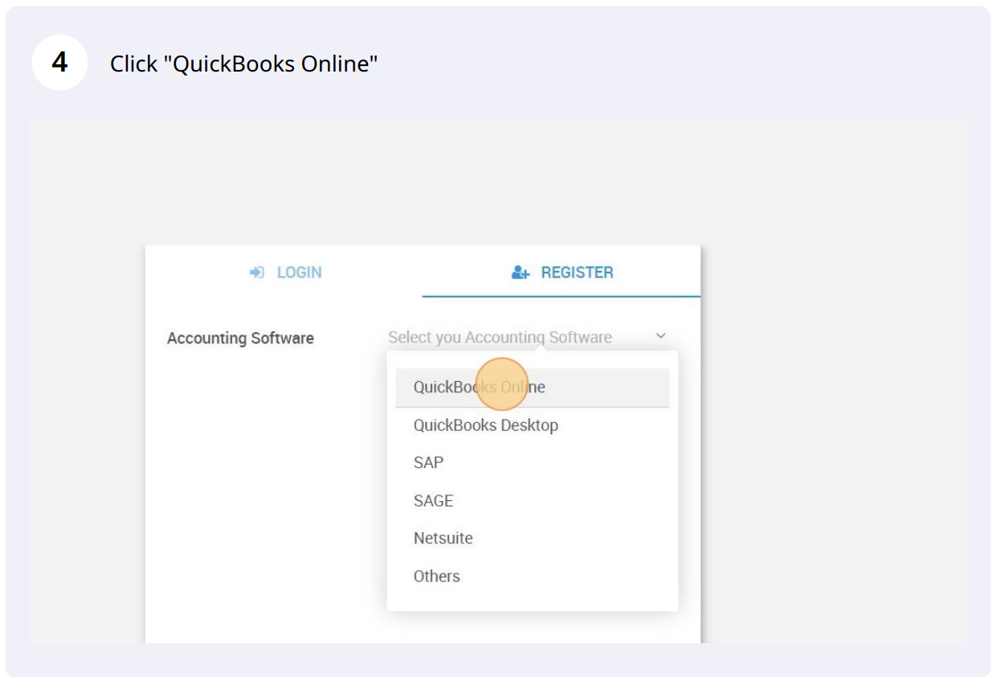Click the Select Accounting Software field

point(500,338)
